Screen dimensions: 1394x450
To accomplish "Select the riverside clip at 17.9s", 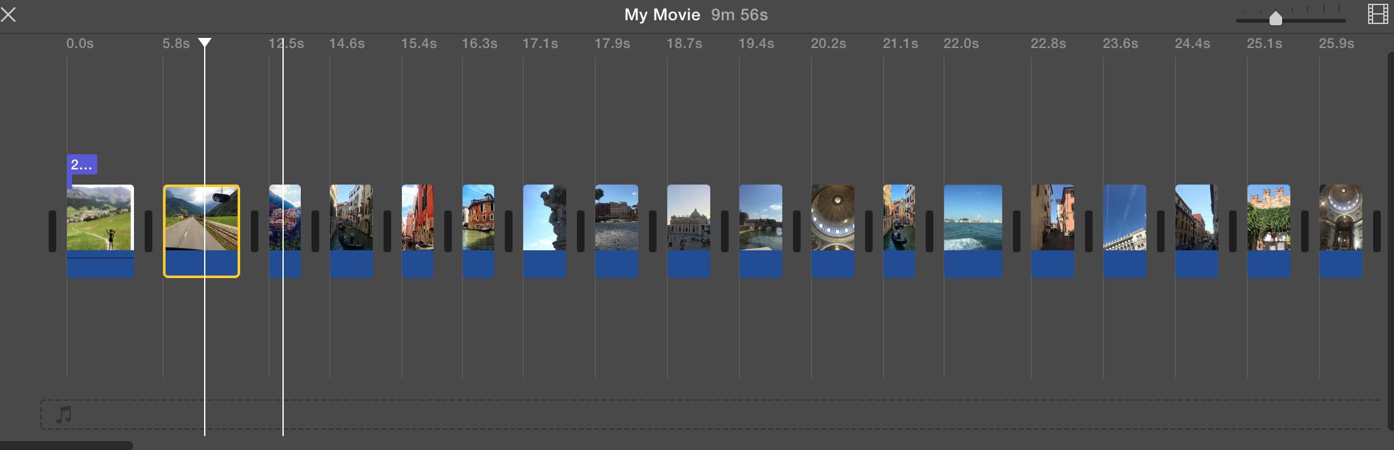I will pyautogui.click(x=617, y=231).
